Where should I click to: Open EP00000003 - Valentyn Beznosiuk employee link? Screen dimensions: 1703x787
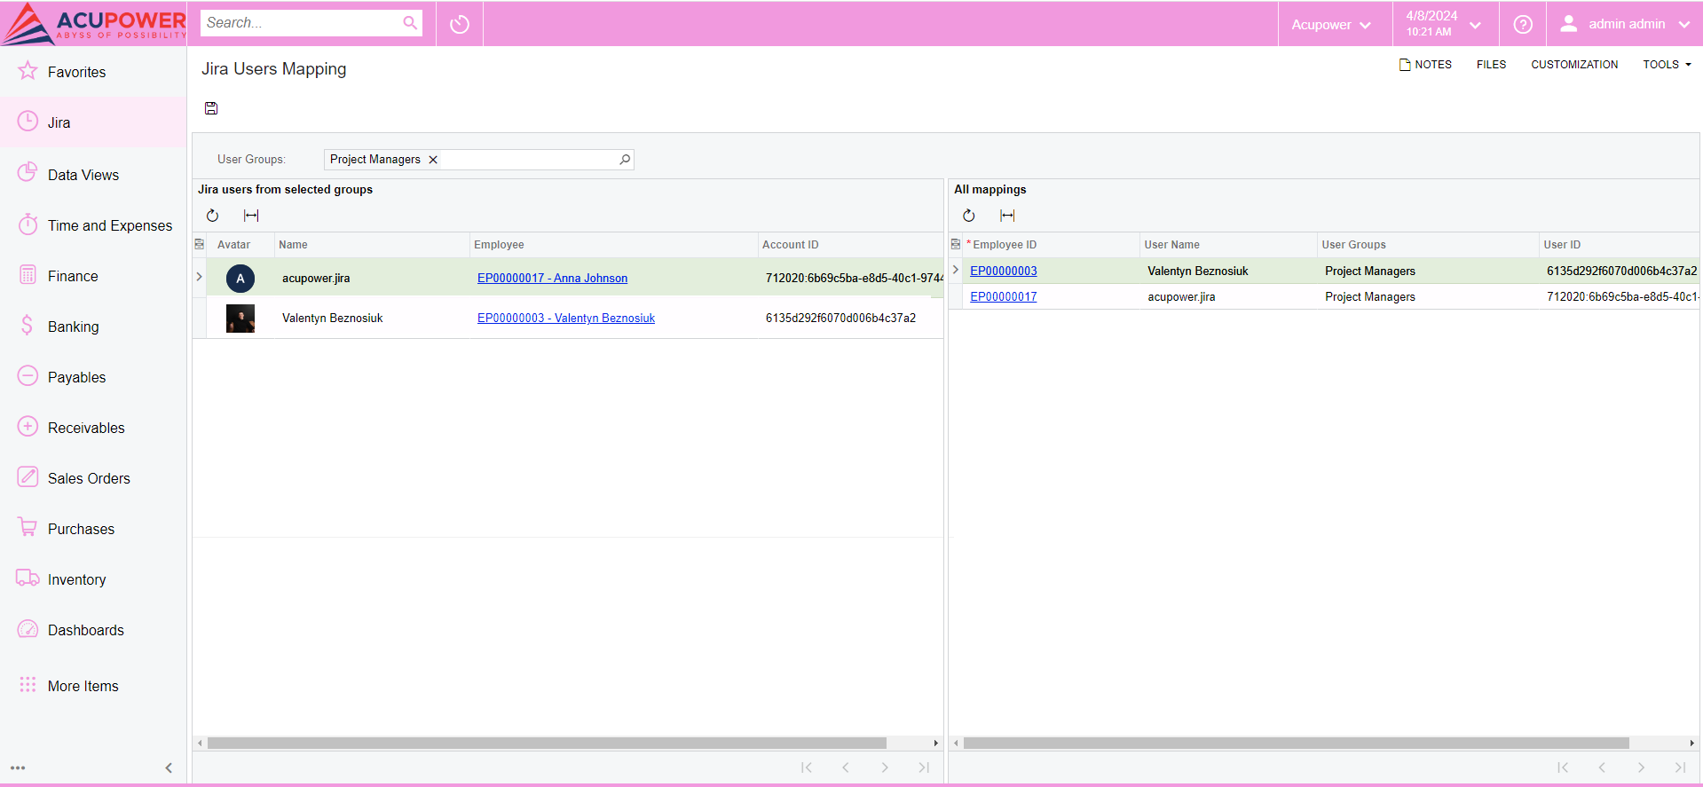(566, 318)
